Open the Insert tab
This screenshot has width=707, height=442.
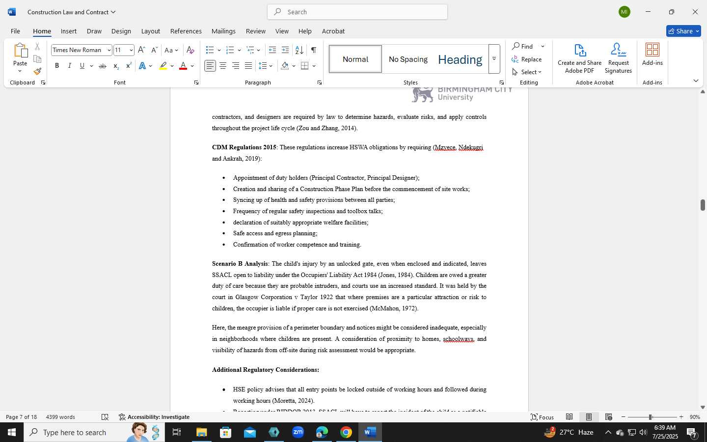[69, 31]
